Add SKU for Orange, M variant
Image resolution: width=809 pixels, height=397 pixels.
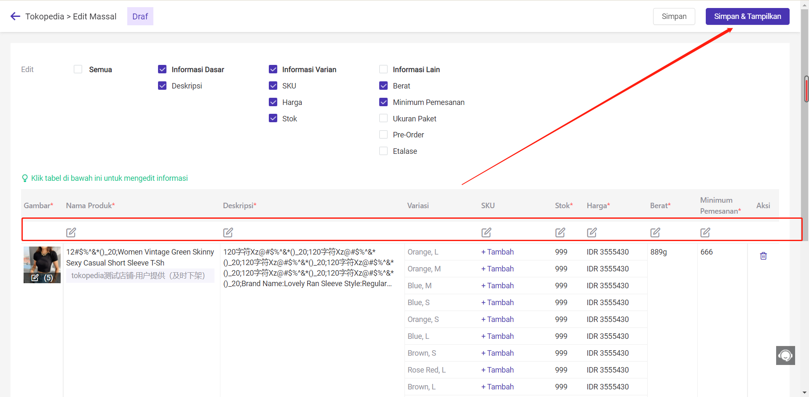pos(497,269)
